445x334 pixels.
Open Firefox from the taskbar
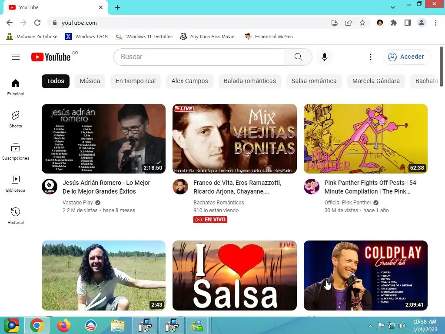[x=64, y=325]
